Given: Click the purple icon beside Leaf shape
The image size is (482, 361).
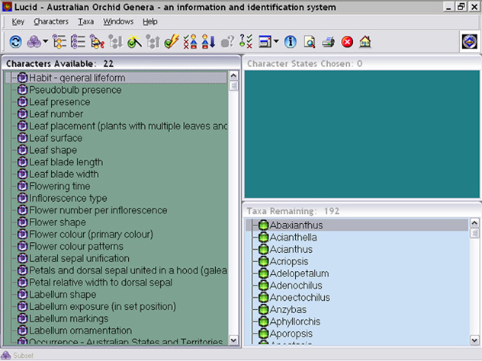Looking at the screenshot, I should [22, 150].
